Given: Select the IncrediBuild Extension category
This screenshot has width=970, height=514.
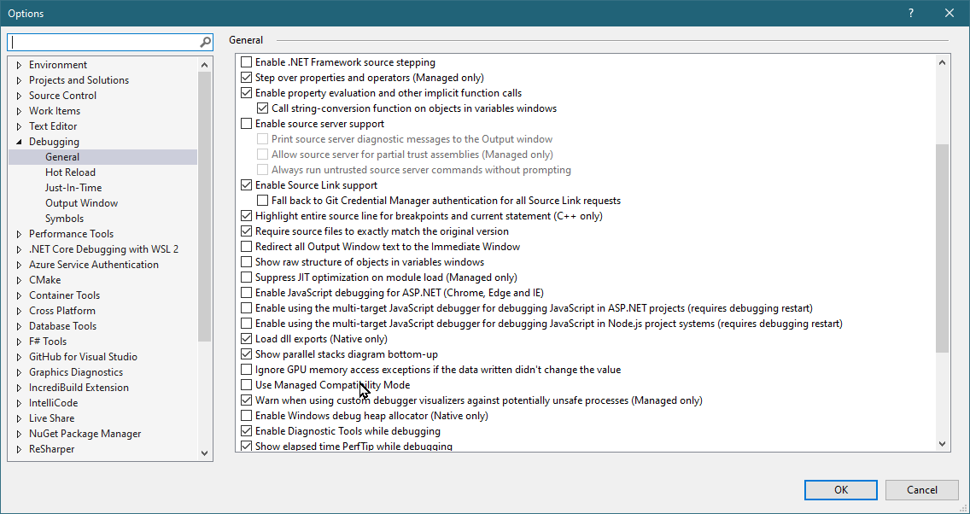Looking at the screenshot, I should (x=79, y=388).
